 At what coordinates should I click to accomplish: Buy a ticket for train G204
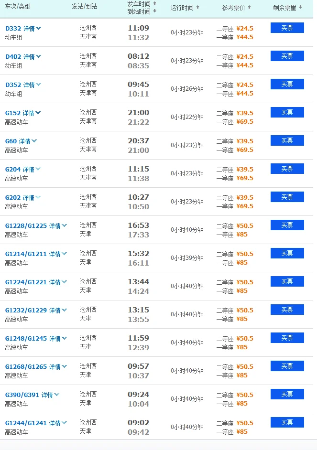(287, 169)
